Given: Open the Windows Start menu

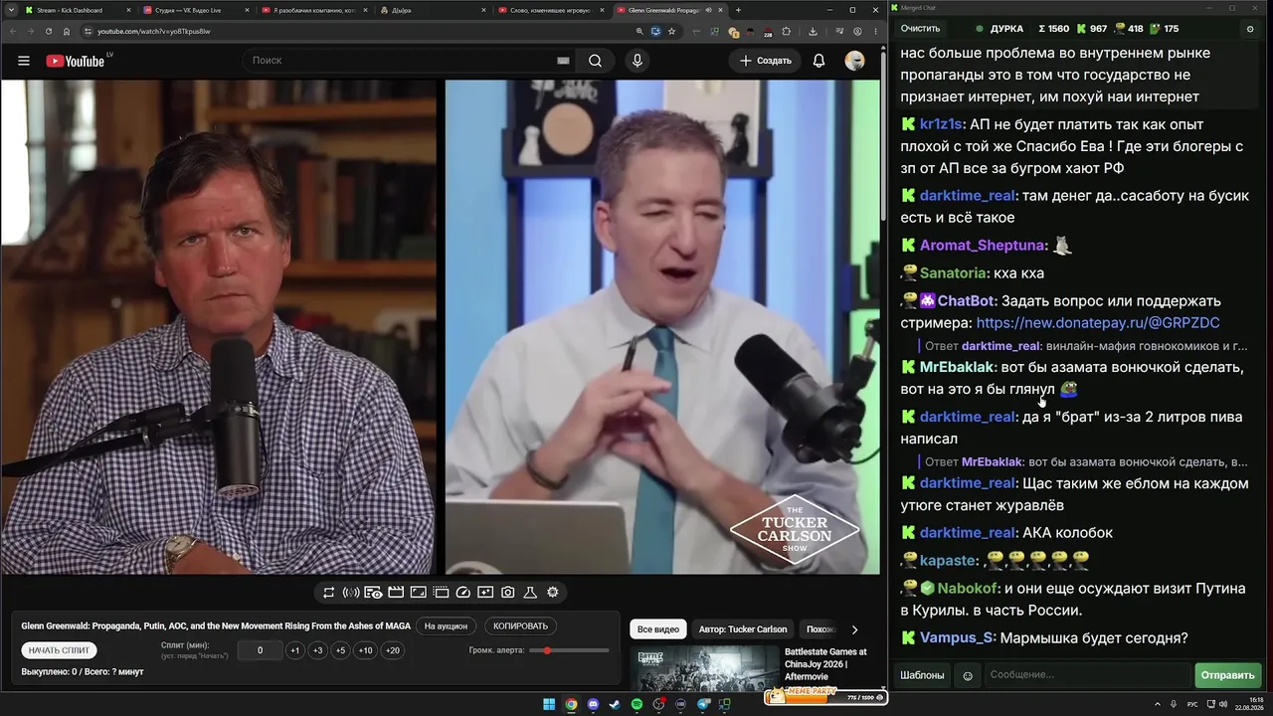Looking at the screenshot, I should pos(549,705).
